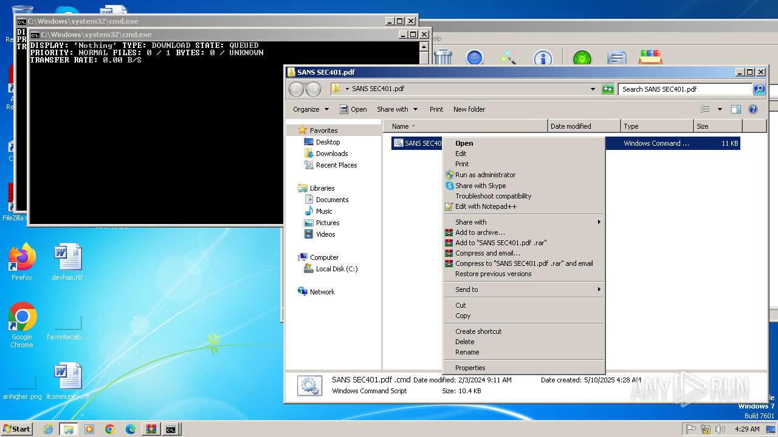778x437 pixels.
Task: Choose Rename in the context menu
Action: 524,352
